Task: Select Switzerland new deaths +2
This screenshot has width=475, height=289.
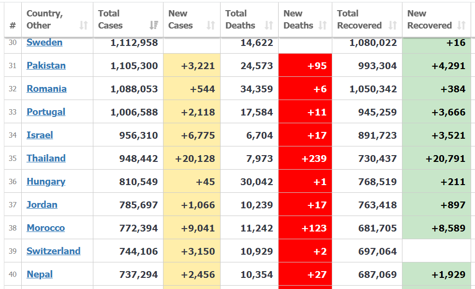Action: tap(320, 251)
